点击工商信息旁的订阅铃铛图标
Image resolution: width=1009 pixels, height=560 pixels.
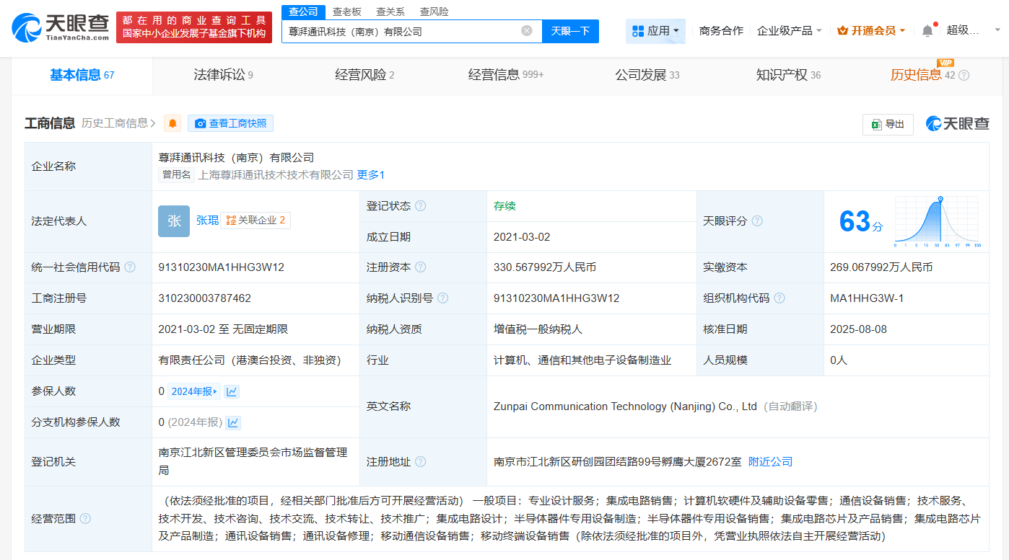pos(171,123)
